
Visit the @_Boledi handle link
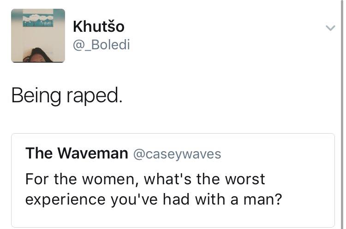pyautogui.click(x=101, y=45)
